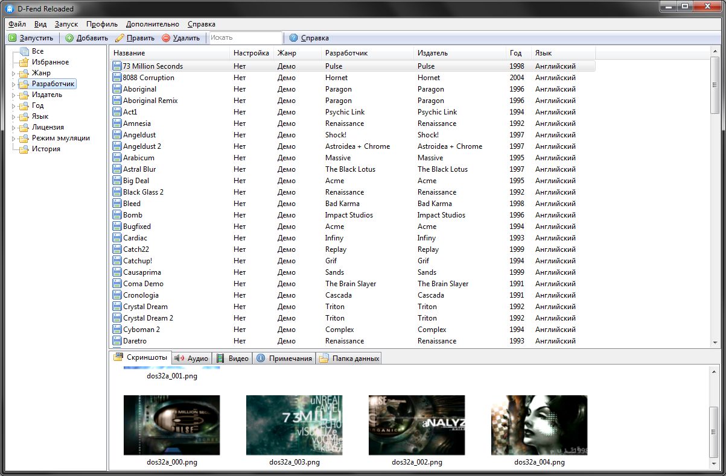This screenshot has height=476, width=726.
Task: Open the Профиль menu
Action: pos(101,24)
